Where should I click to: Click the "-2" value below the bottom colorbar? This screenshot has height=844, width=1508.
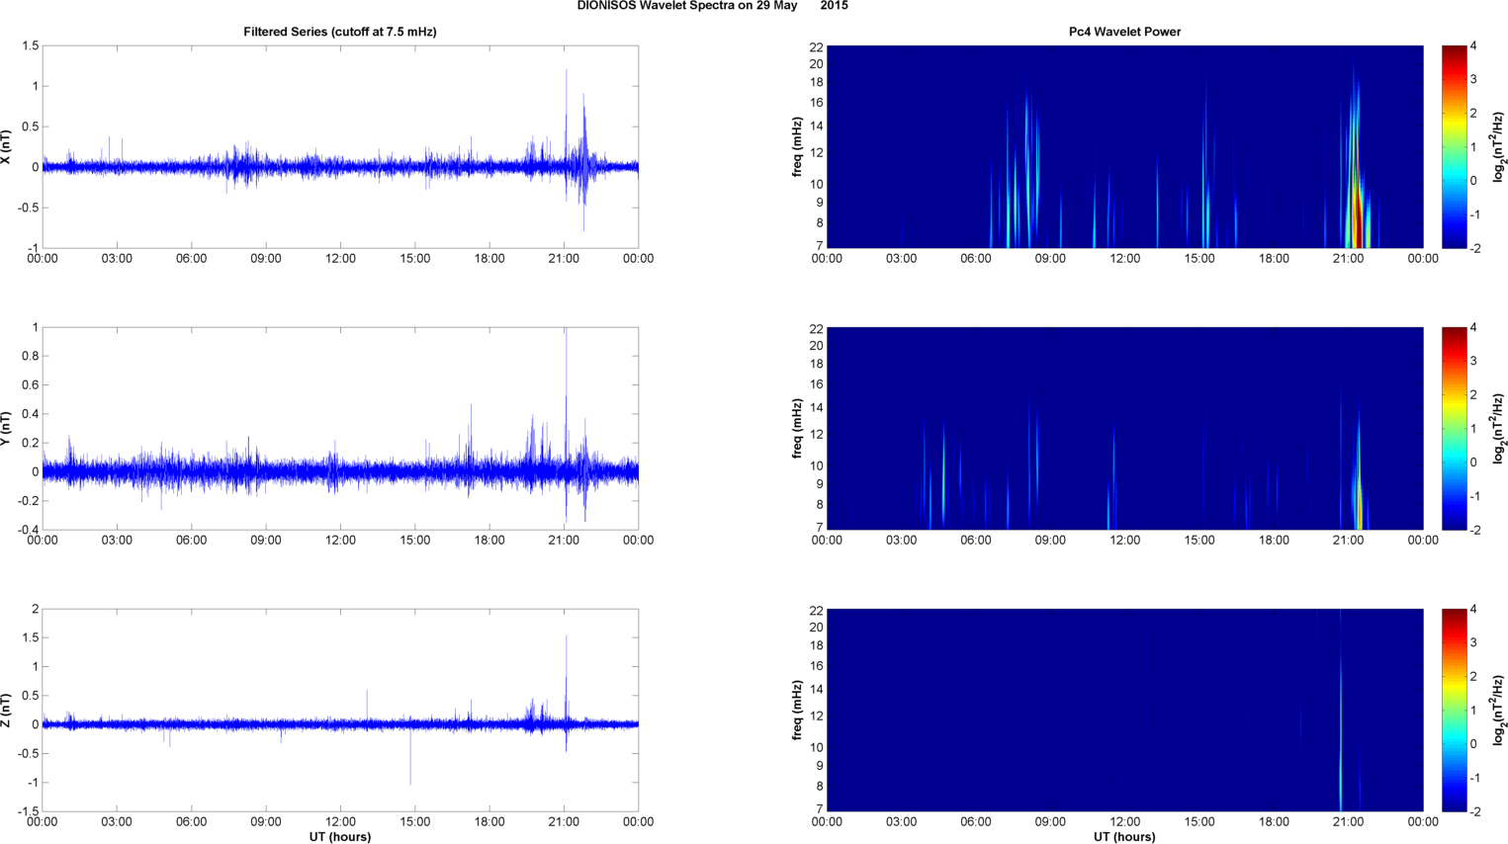pos(1474,811)
